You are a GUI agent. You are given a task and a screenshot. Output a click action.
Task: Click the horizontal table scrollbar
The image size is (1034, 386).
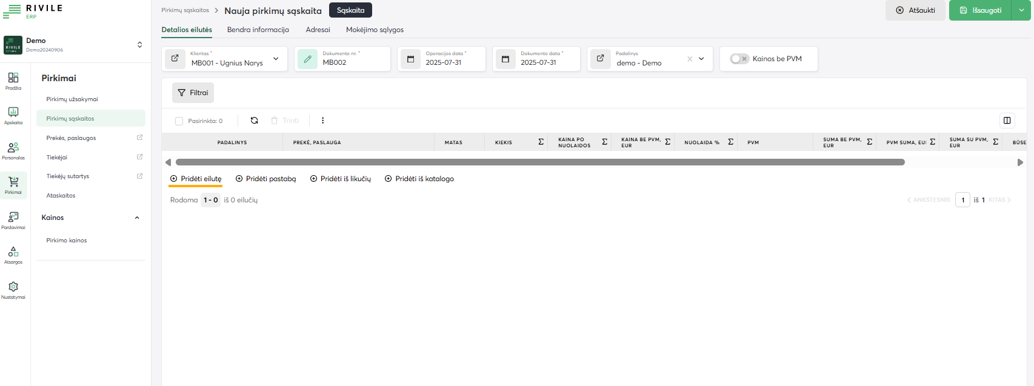click(x=539, y=162)
